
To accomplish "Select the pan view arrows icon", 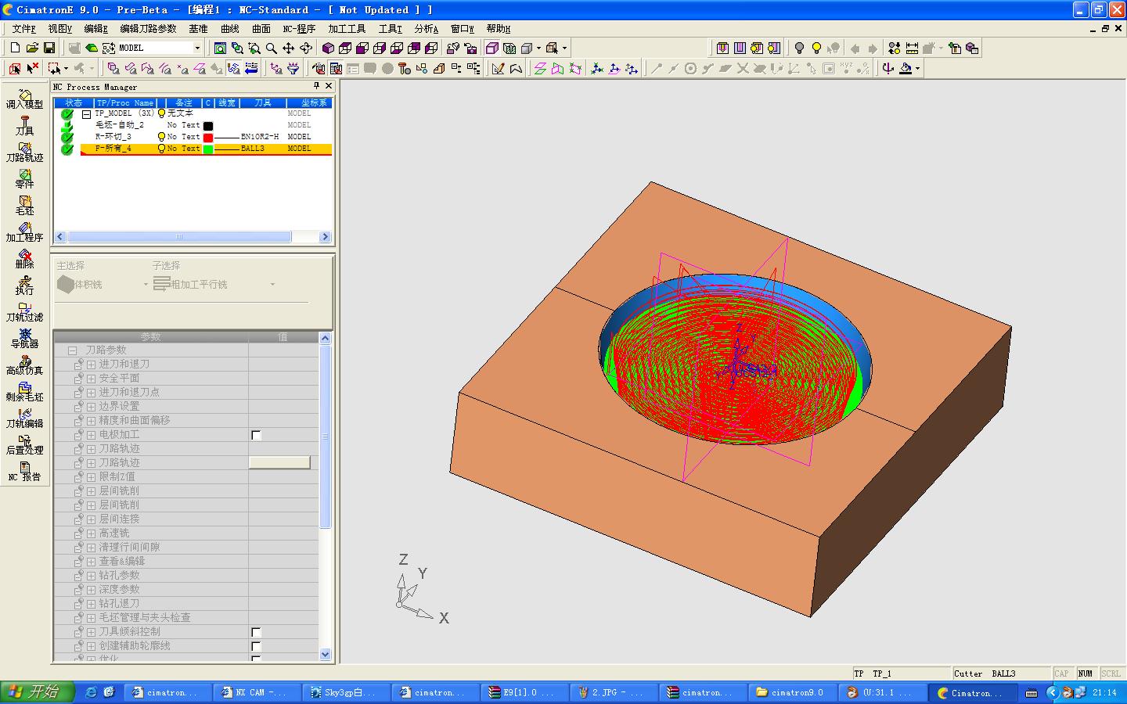I will [289, 48].
